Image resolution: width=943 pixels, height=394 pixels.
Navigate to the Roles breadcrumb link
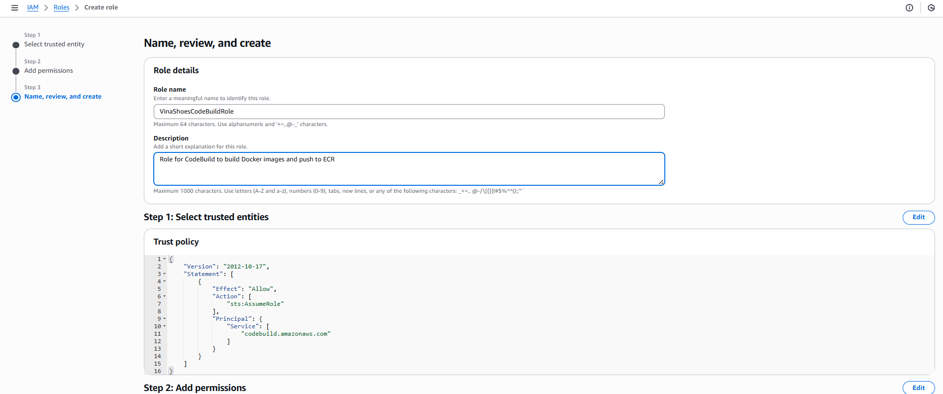(x=61, y=7)
